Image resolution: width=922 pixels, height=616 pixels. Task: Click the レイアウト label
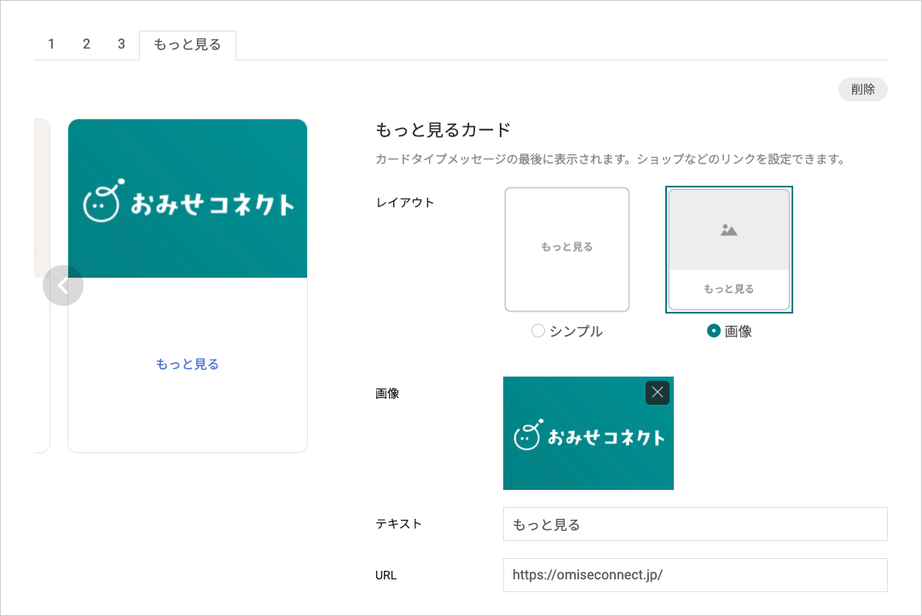point(405,203)
